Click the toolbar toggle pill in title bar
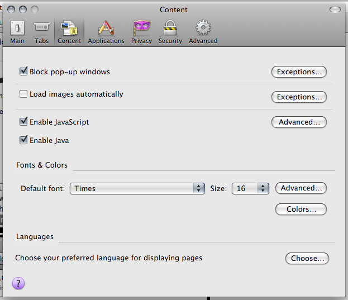This screenshot has width=348, height=300. point(335,9)
